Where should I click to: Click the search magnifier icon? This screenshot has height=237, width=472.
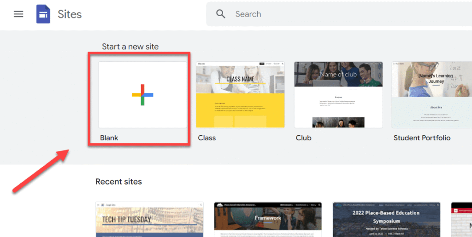click(221, 14)
